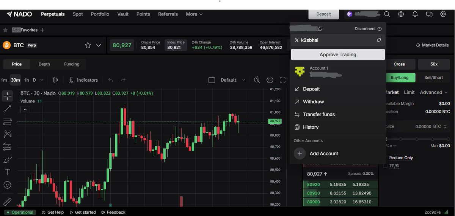Click the chart layout square icon
This screenshot has height=216, width=455.
pyautogui.click(x=212, y=80)
